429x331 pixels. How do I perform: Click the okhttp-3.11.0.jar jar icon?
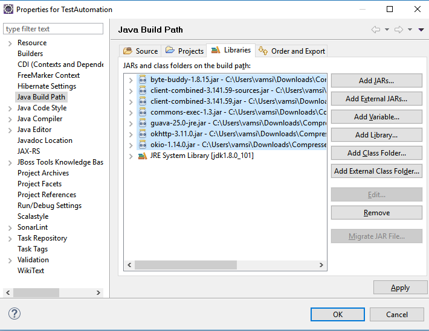[x=143, y=134]
